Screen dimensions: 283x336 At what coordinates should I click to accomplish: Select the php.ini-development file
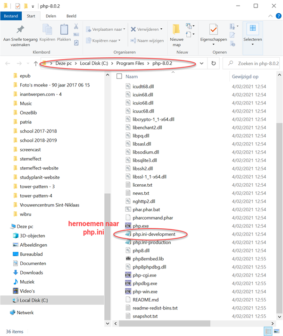(154, 234)
